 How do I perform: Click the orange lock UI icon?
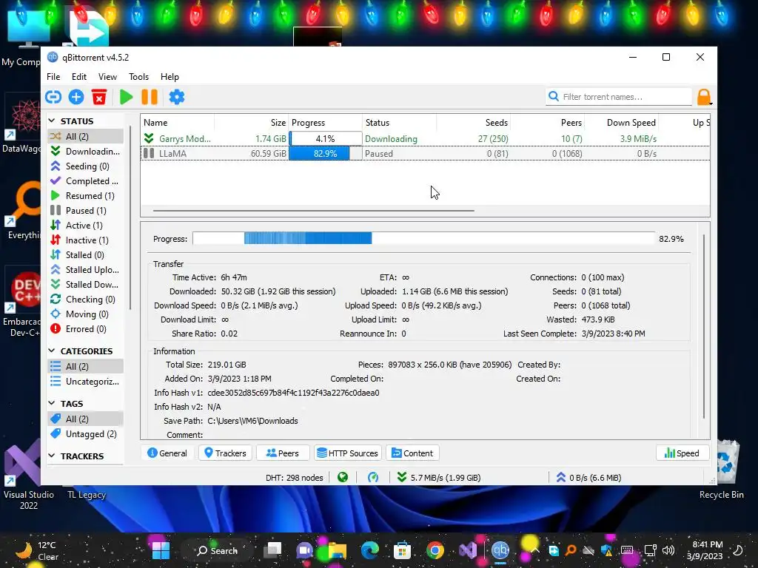click(x=704, y=97)
